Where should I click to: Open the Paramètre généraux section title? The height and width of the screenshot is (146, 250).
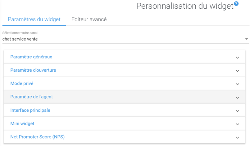click(x=31, y=57)
